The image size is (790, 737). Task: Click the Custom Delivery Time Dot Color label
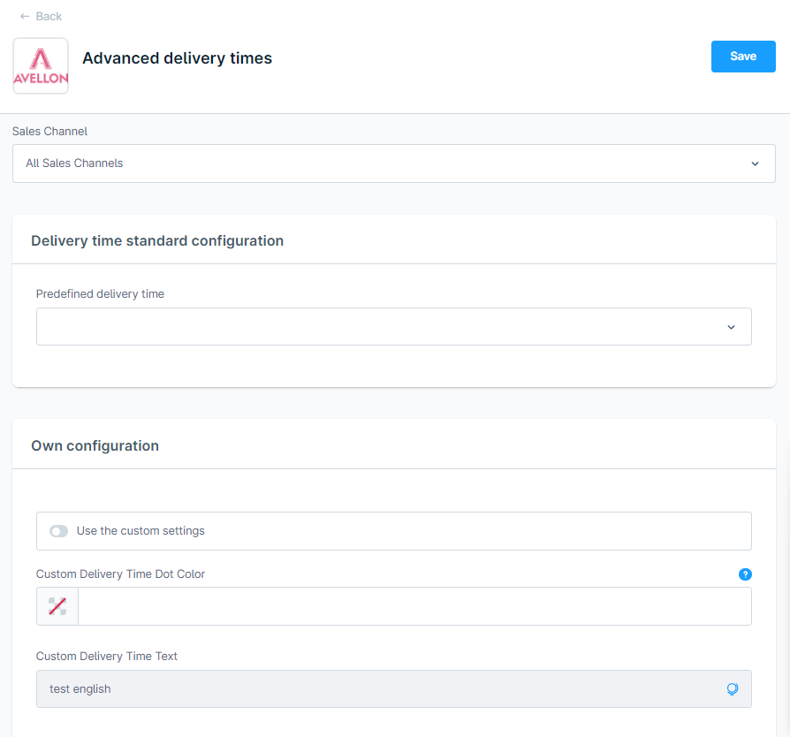tap(120, 574)
